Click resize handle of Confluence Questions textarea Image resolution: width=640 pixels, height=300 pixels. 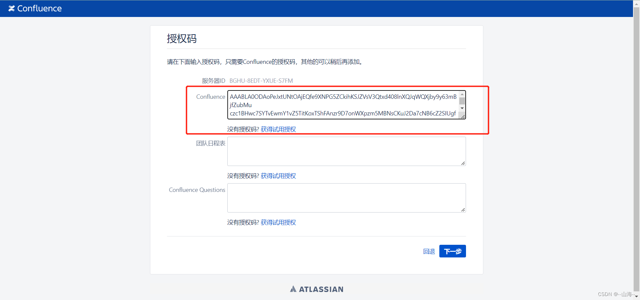[x=463, y=210]
